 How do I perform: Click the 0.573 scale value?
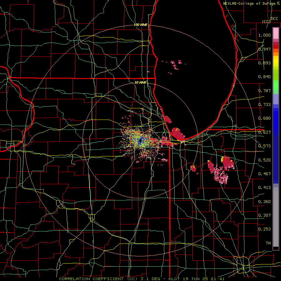tap(264, 146)
